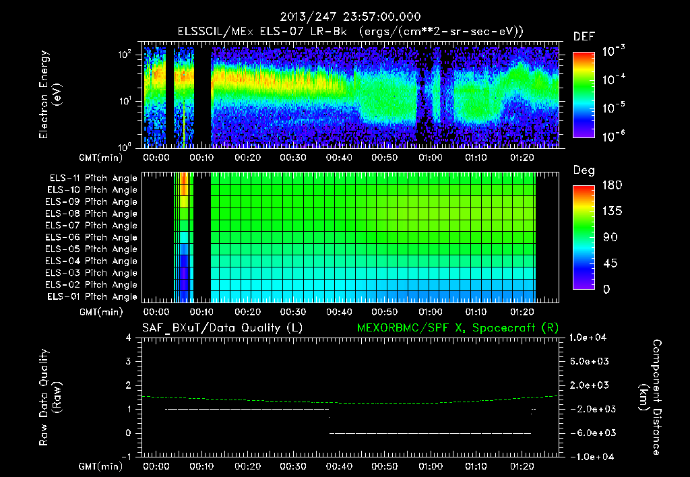Click the red hot pitch angle cell in ELS-11 row
Screen dimensions: 690x477
[x=185, y=179]
